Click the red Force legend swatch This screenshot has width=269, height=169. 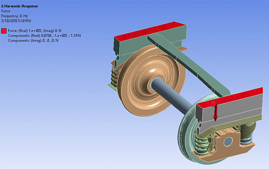4,31
